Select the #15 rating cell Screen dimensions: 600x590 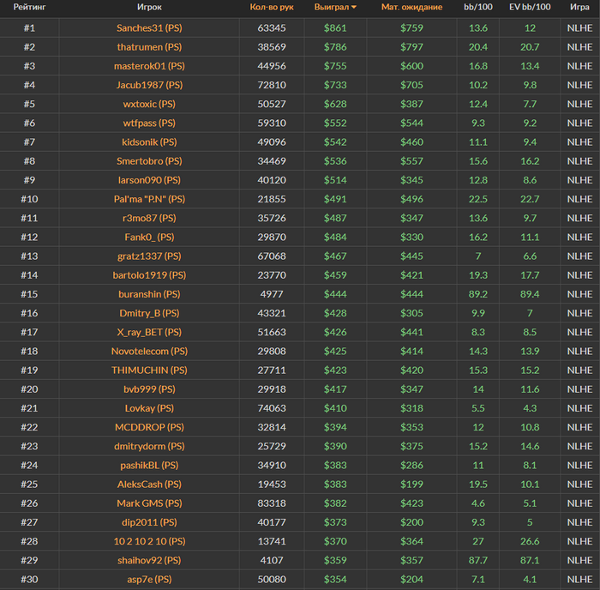(29, 294)
